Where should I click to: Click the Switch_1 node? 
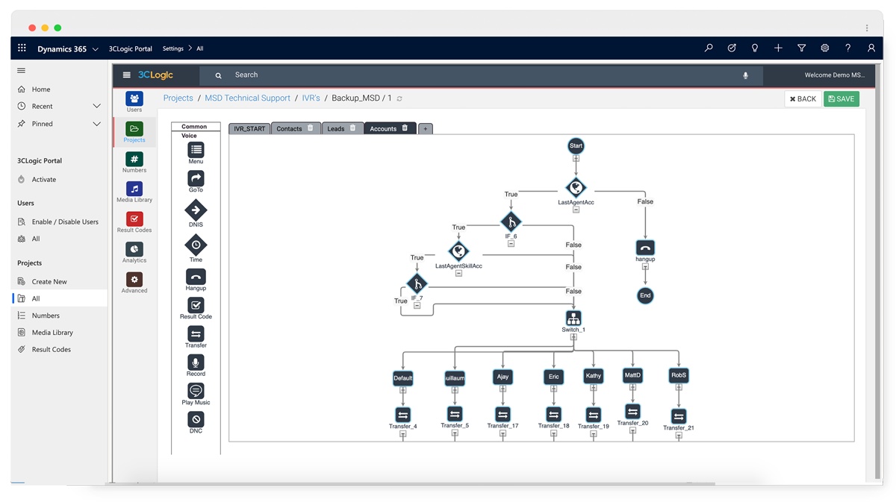(573, 318)
